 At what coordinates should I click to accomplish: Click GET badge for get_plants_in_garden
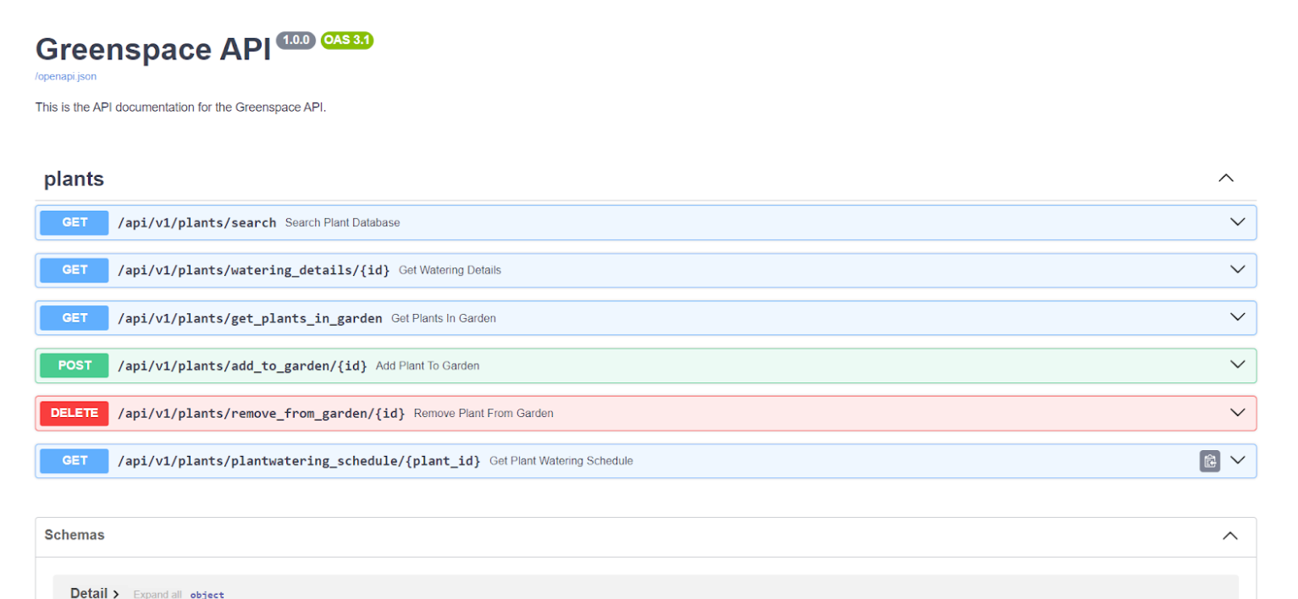click(x=75, y=318)
